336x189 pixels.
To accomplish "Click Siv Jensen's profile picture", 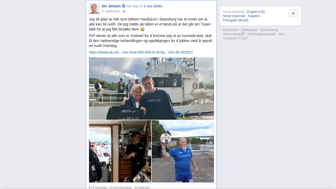I will 94,9.
